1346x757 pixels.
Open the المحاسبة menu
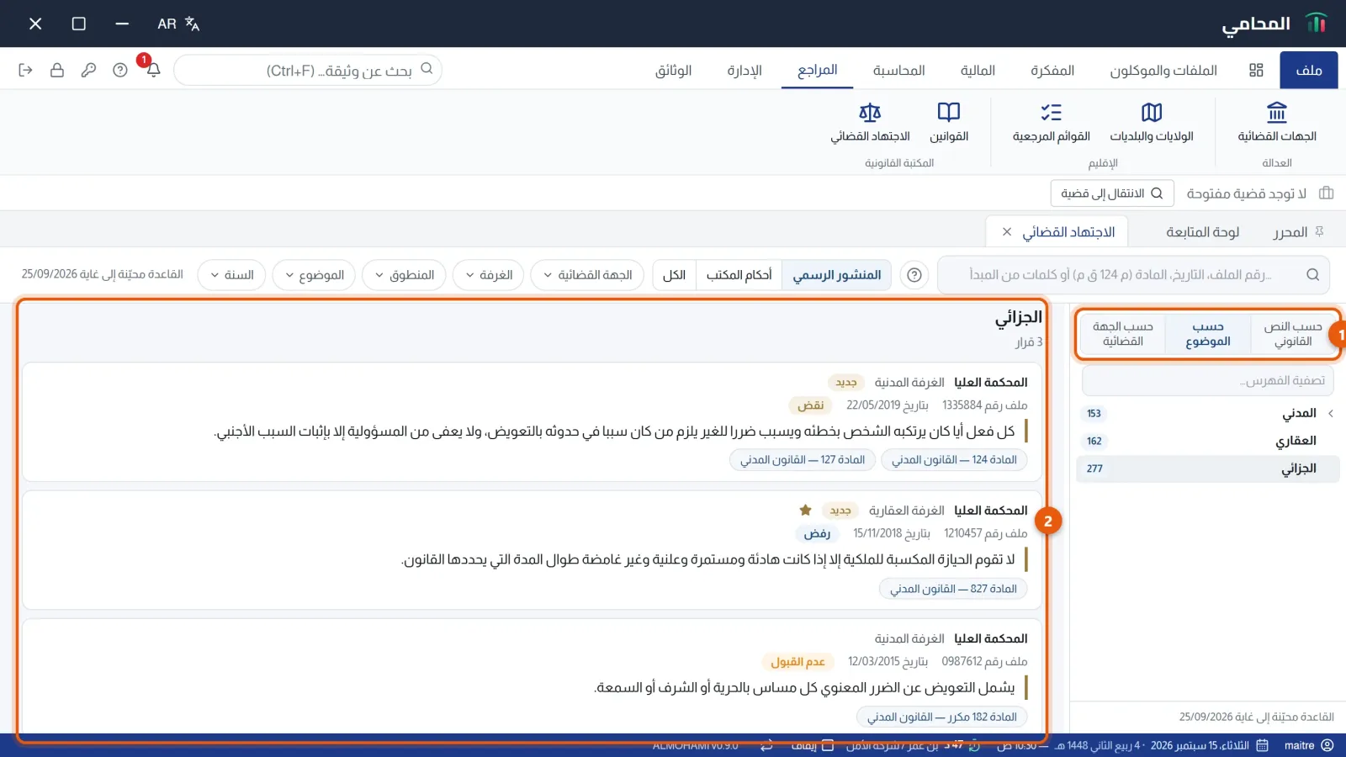point(898,70)
